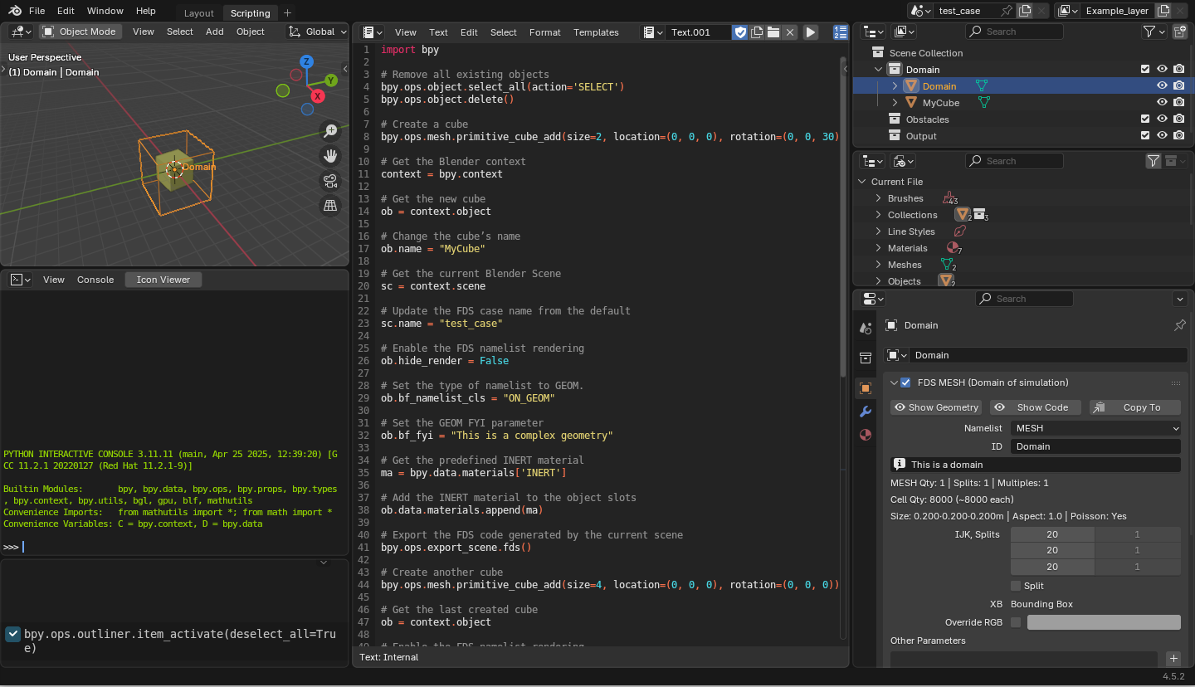Enable the Split checkbox
This screenshot has height=687, width=1195.
pos(1016,586)
